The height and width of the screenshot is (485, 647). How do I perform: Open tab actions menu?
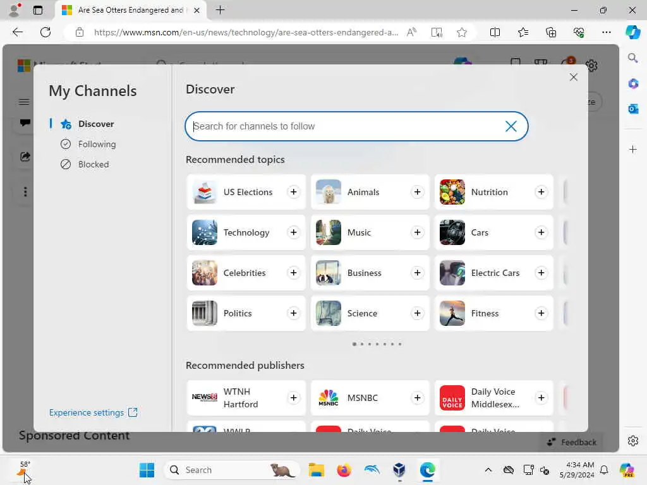(x=38, y=10)
